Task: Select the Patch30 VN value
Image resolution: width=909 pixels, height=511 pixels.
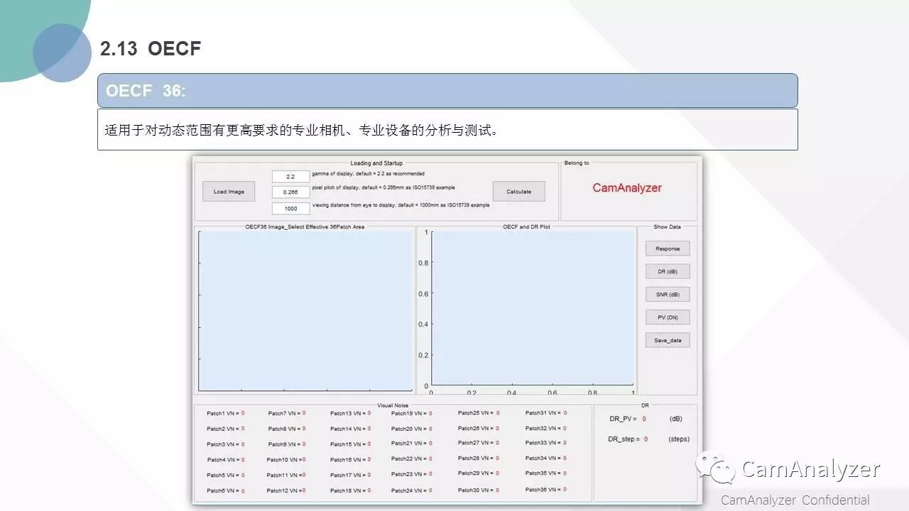Action: [x=497, y=490]
